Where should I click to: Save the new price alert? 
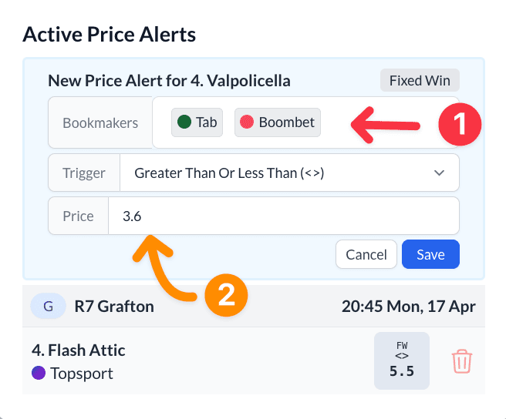pos(430,254)
